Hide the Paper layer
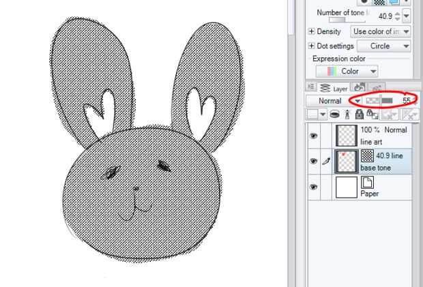This screenshot has height=287, width=423. tap(314, 187)
